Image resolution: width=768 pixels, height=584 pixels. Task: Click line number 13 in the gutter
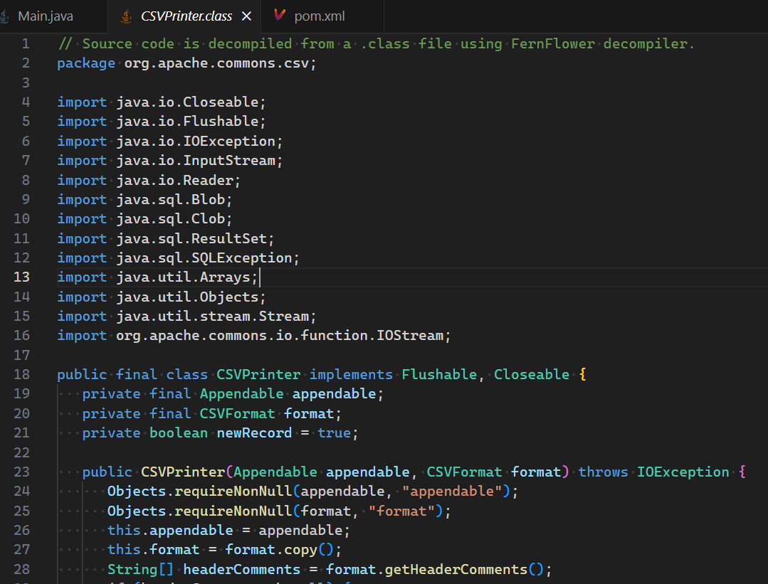point(21,277)
